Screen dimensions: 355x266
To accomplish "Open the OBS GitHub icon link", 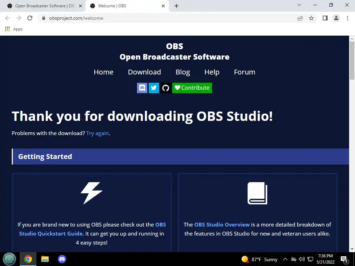I will click(x=165, y=88).
